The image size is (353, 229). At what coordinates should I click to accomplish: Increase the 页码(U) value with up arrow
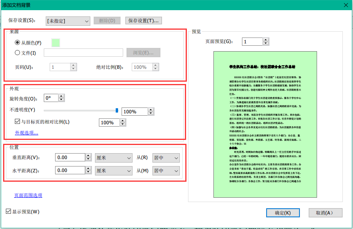coord(73,65)
